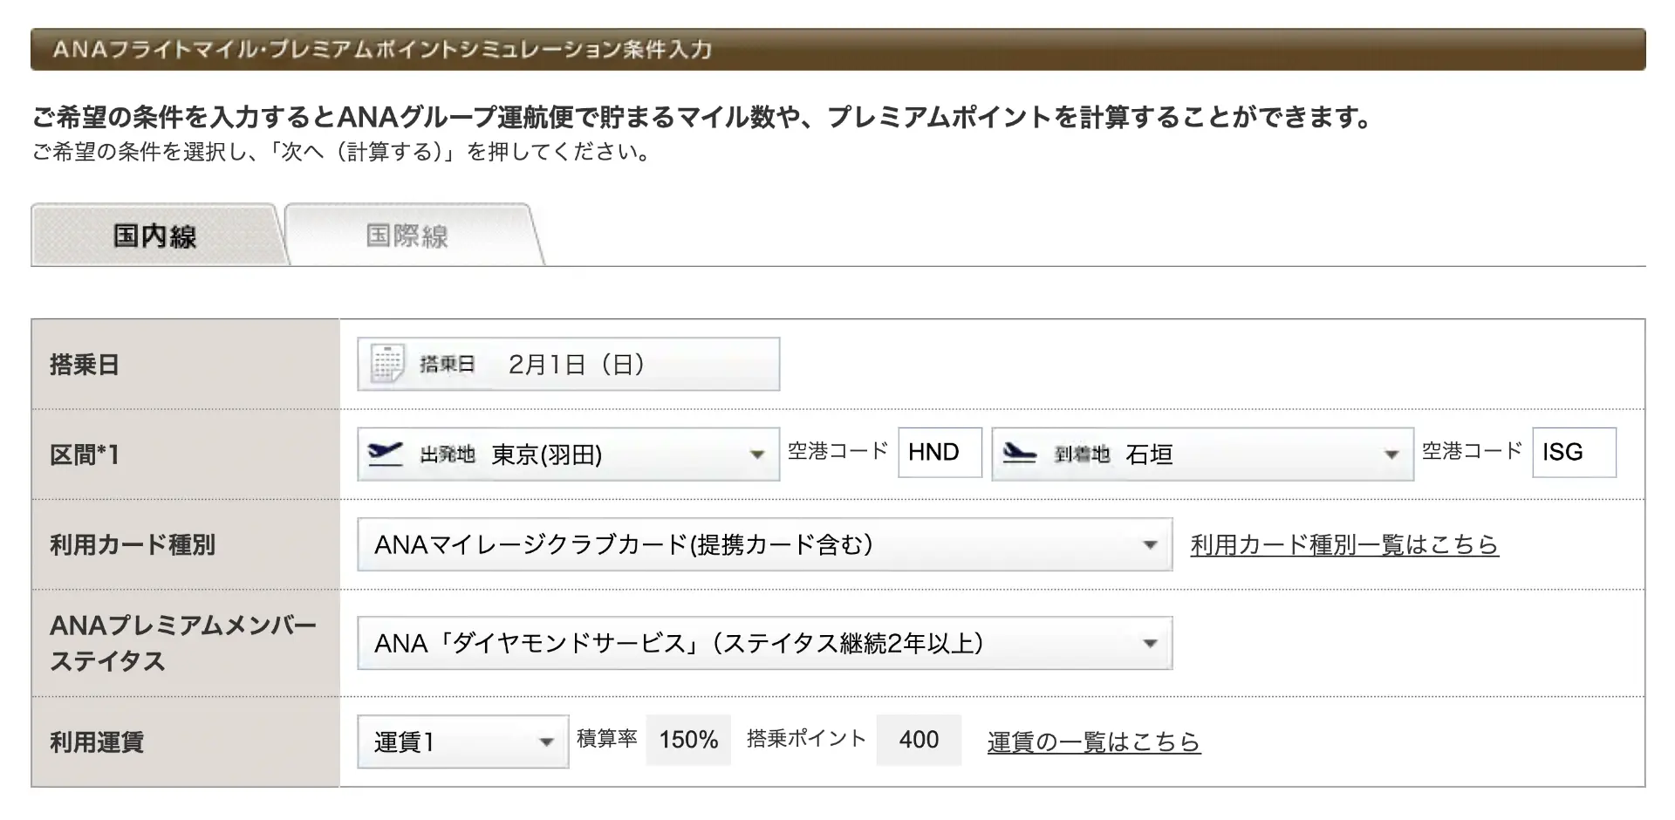Screen dimensions: 1675x820
Task: Expand the departure dropdown arrow for 東京(羽田)
Action: tap(756, 454)
